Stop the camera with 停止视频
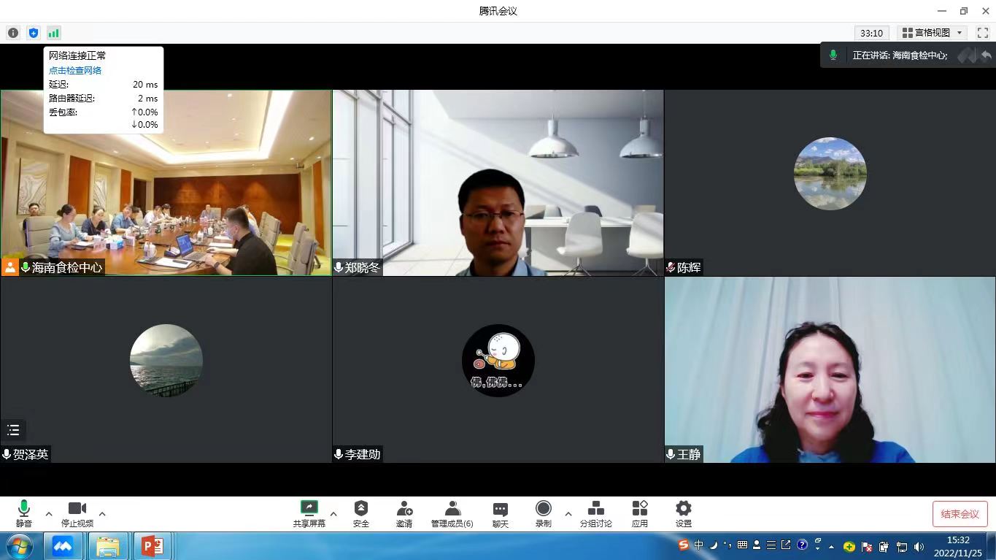The image size is (996, 560). click(77, 514)
